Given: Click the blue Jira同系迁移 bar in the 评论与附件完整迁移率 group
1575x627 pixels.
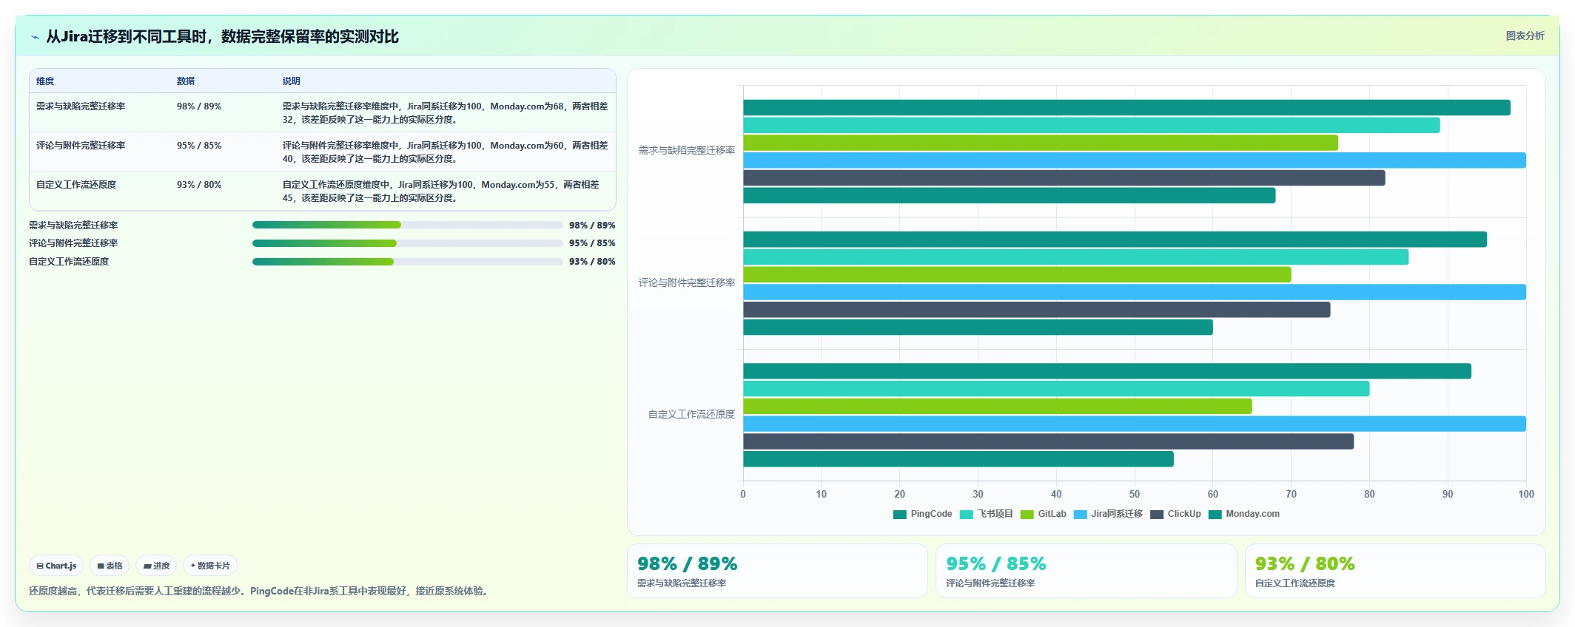Looking at the screenshot, I should point(1135,292).
